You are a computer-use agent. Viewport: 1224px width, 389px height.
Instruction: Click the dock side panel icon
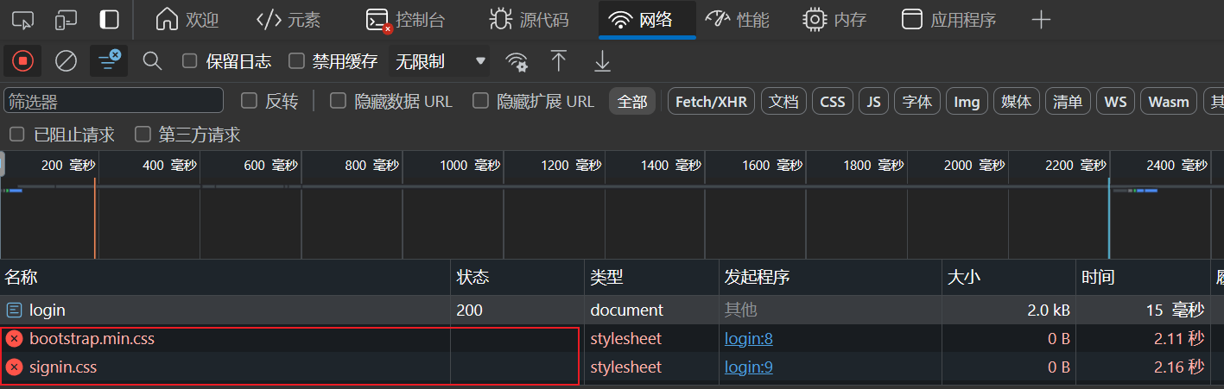110,19
